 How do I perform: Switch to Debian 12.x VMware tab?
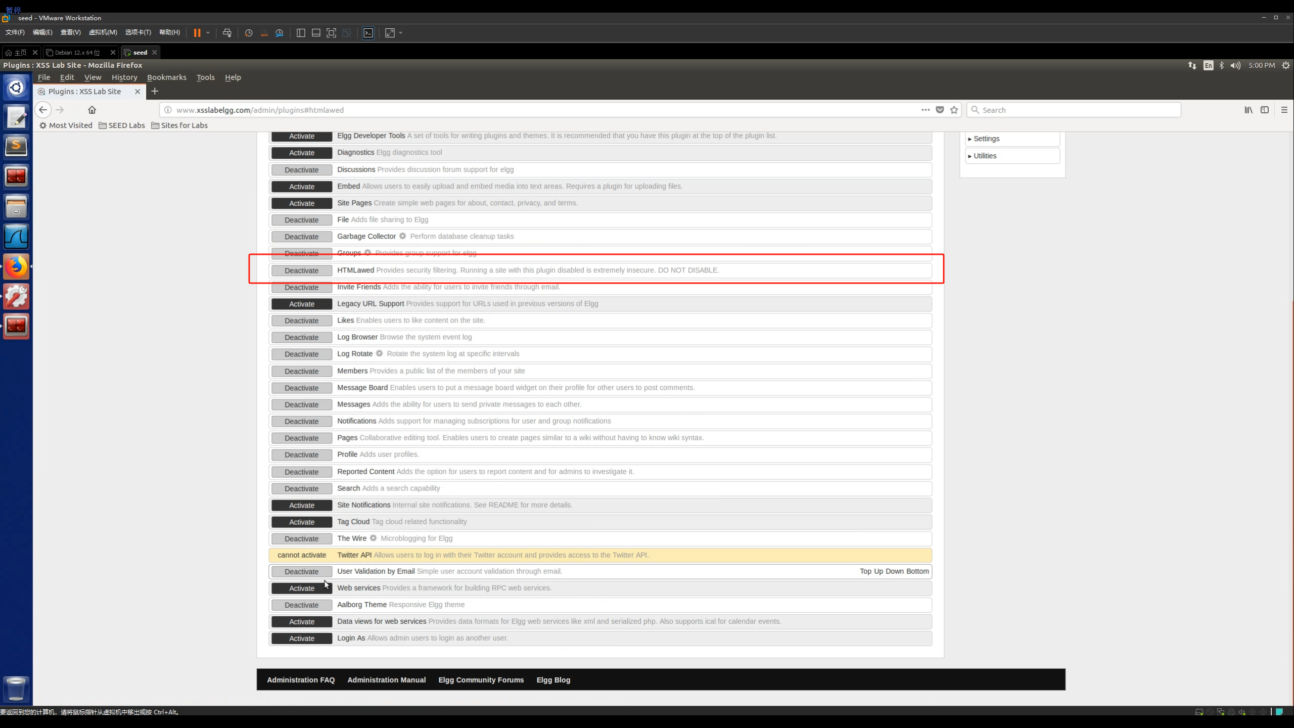tap(77, 53)
